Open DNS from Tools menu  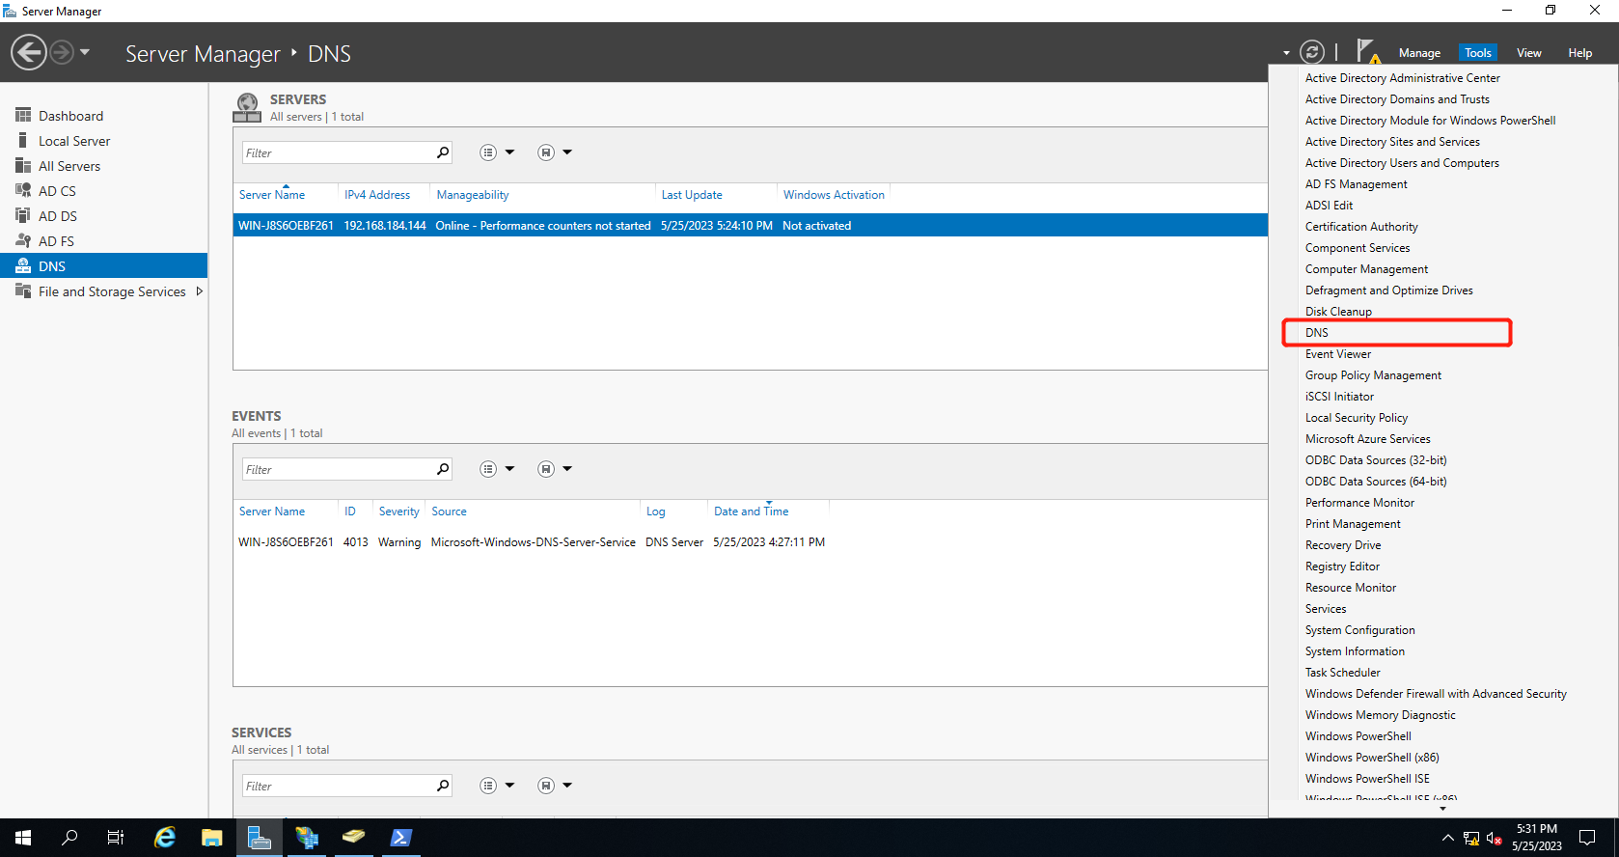(1317, 333)
